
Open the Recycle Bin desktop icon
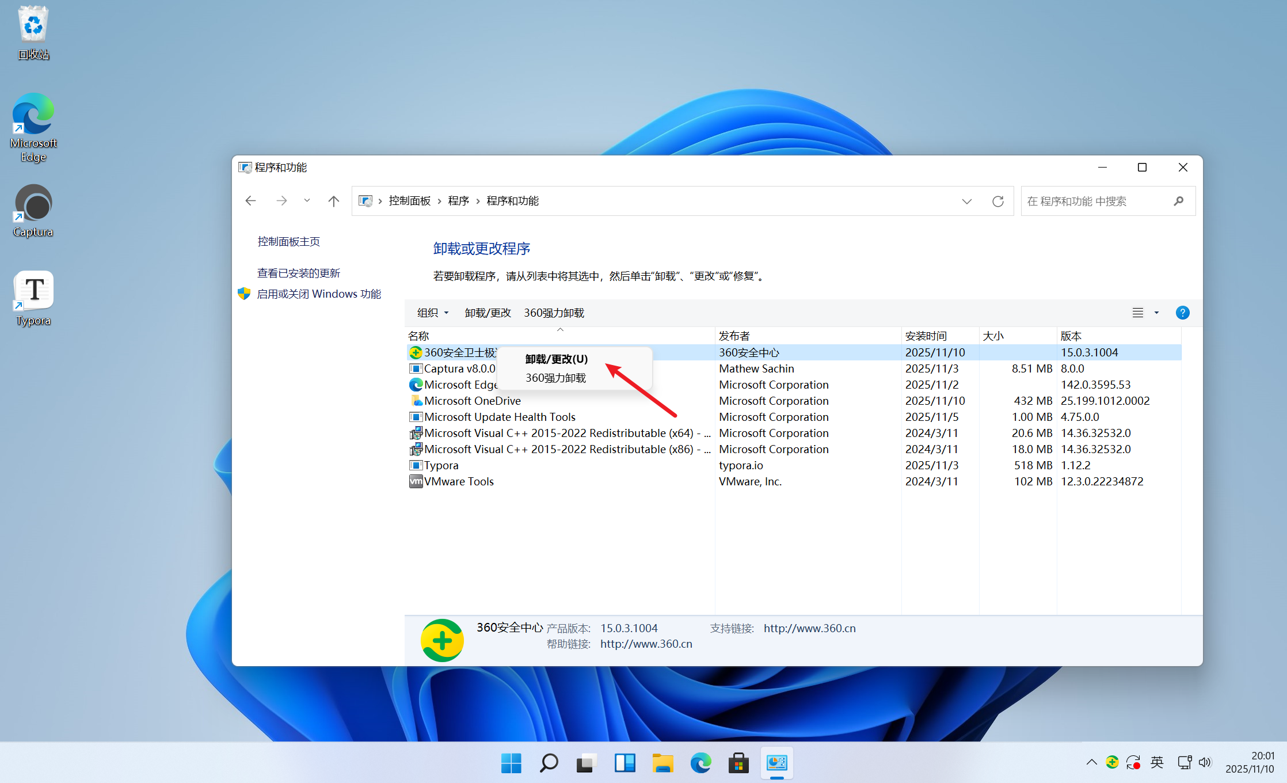(33, 33)
